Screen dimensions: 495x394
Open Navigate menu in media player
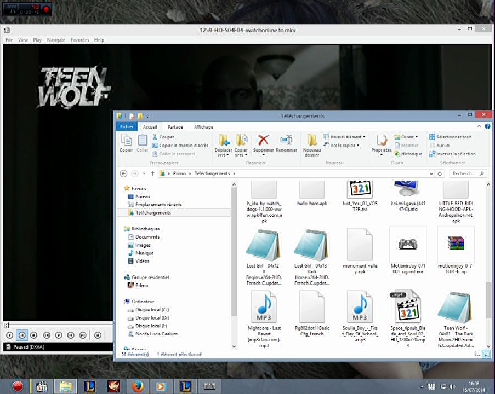click(56, 40)
